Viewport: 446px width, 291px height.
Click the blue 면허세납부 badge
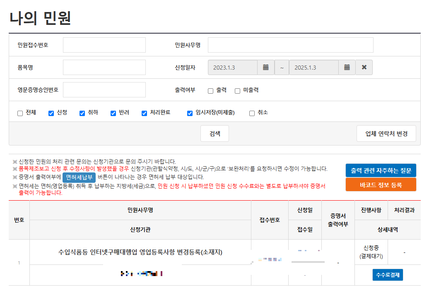[x=79, y=177]
